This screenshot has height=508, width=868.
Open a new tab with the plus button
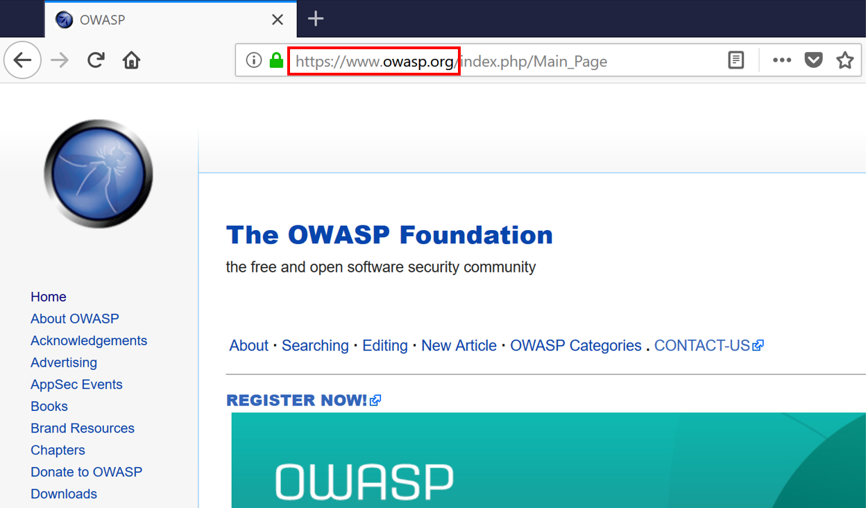tap(316, 19)
